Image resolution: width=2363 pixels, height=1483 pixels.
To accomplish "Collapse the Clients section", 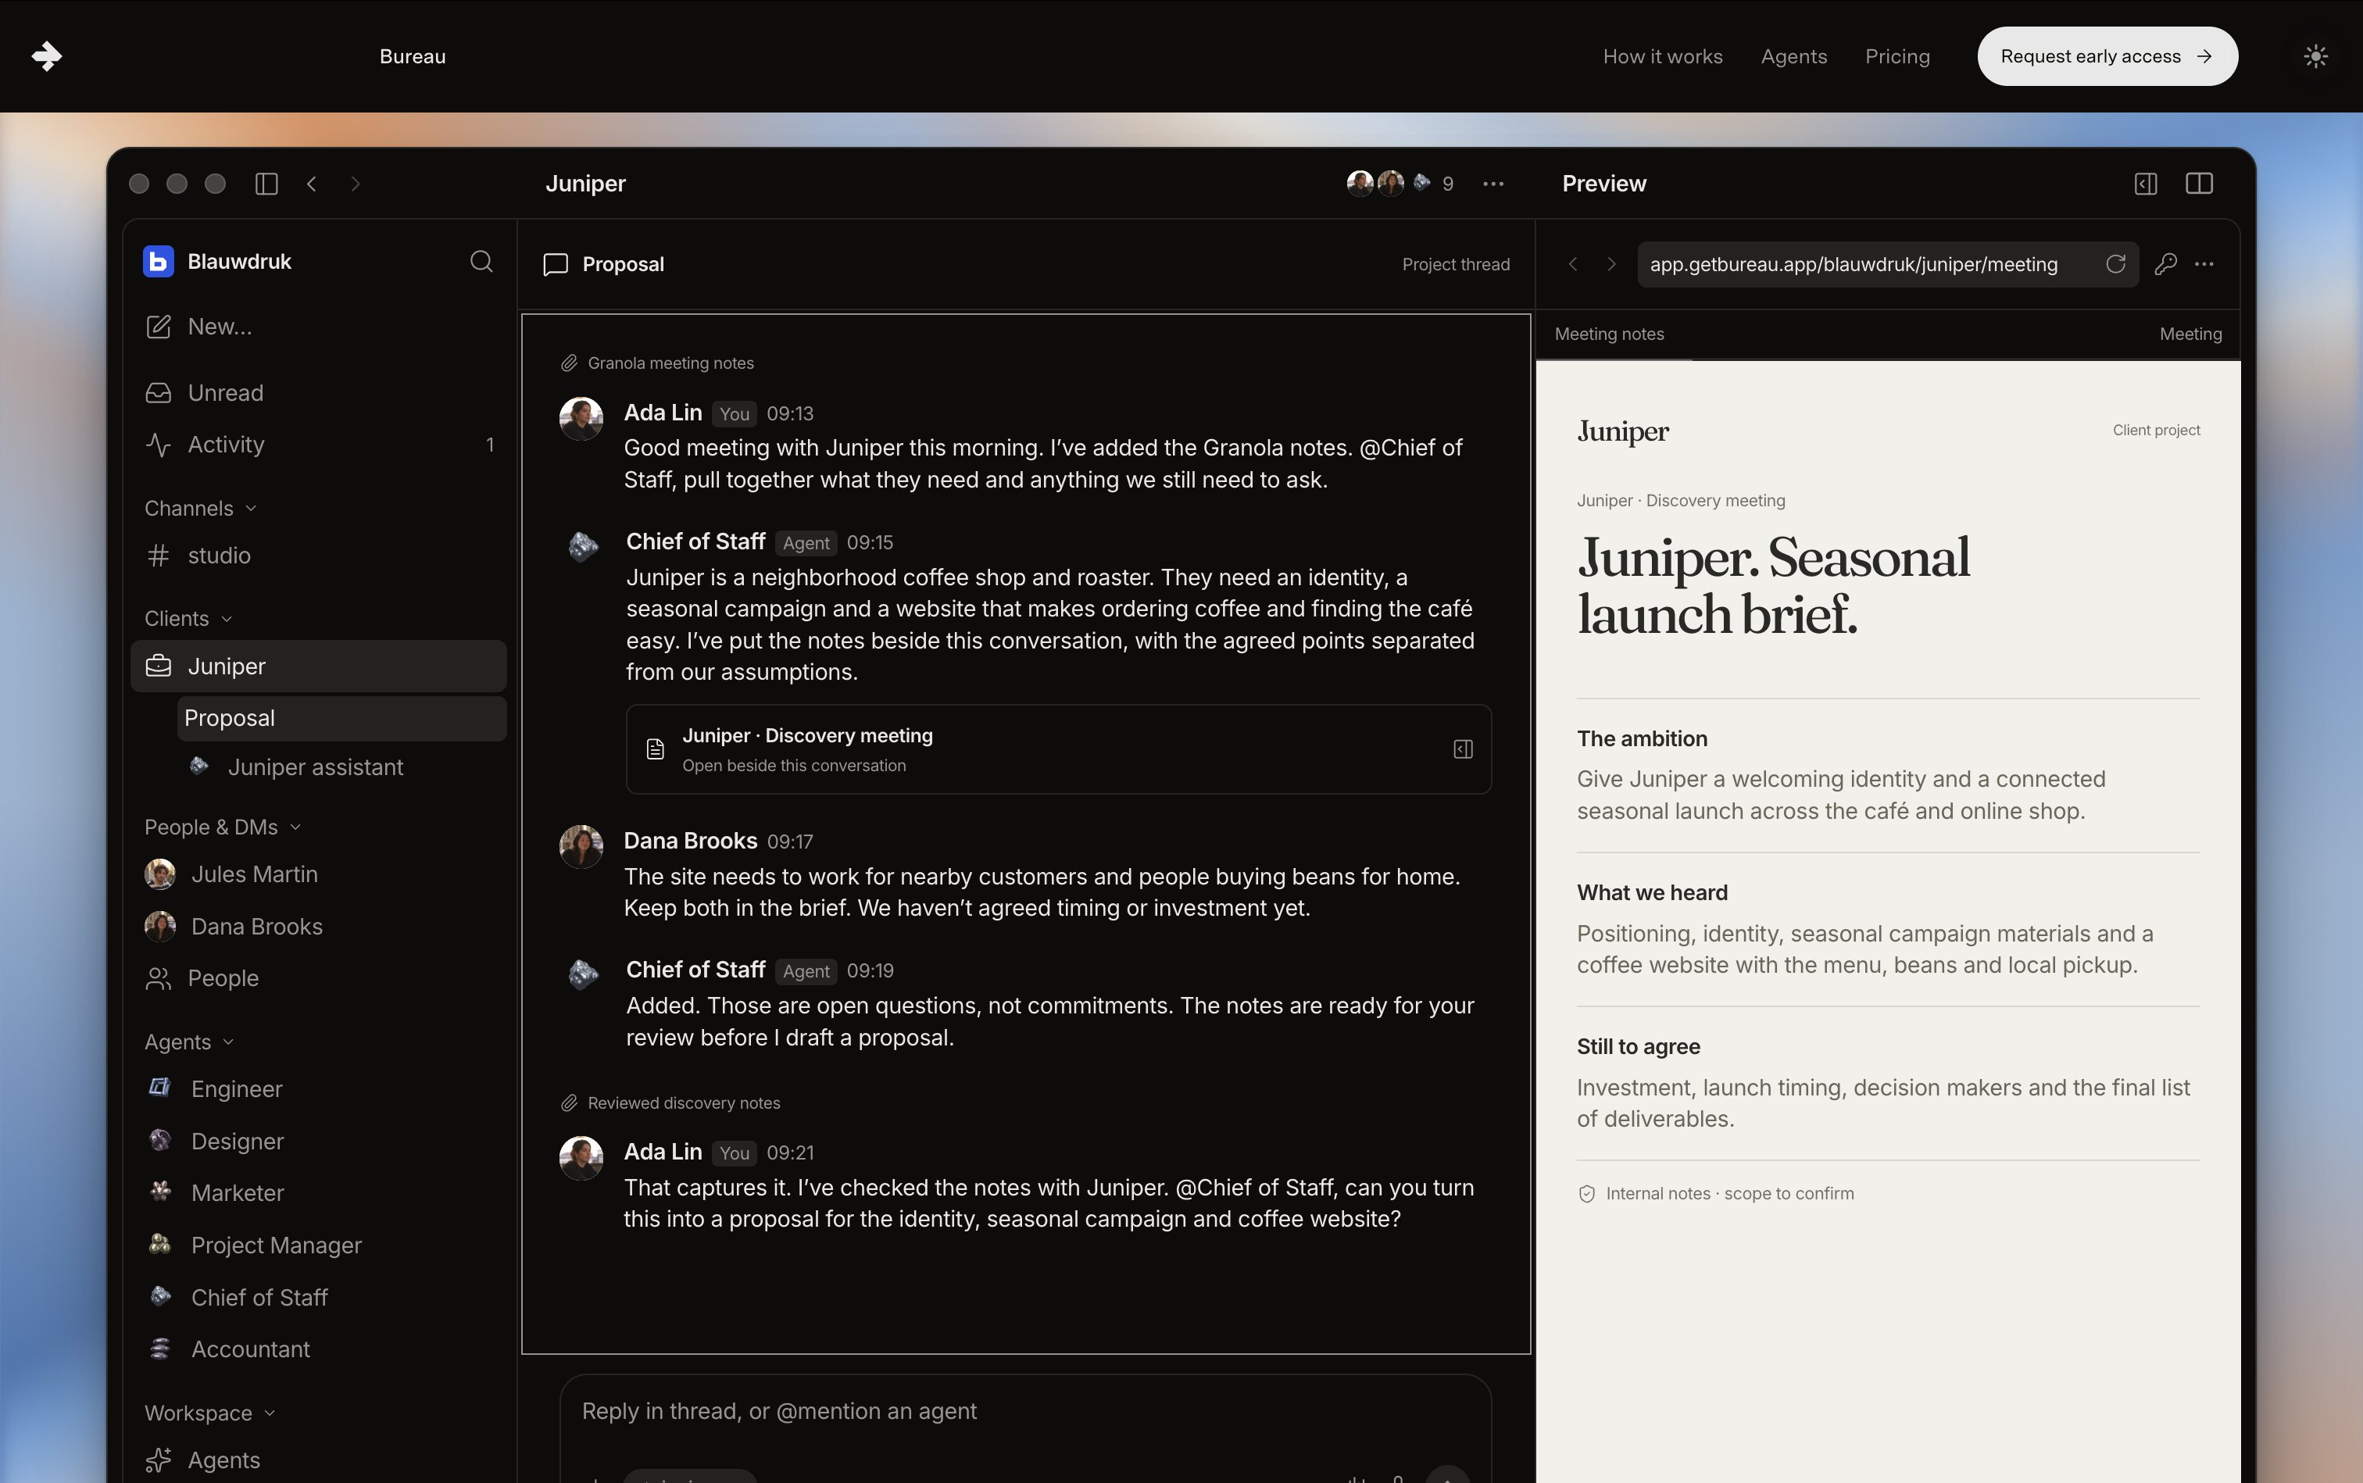I will [x=188, y=619].
